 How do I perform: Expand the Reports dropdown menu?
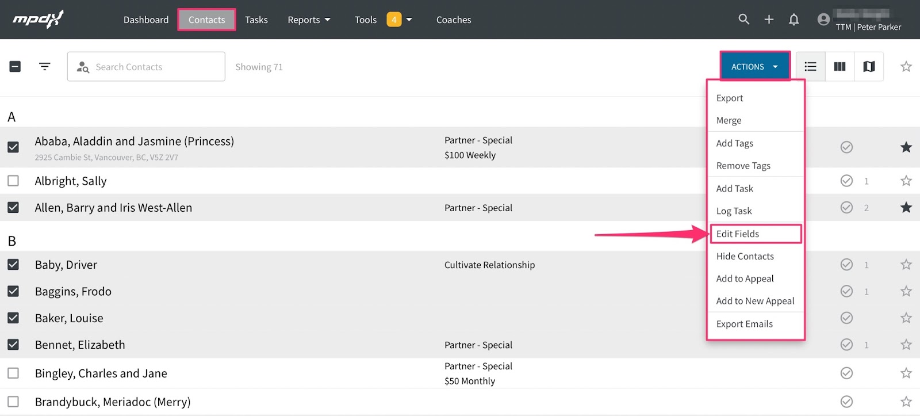(x=309, y=20)
